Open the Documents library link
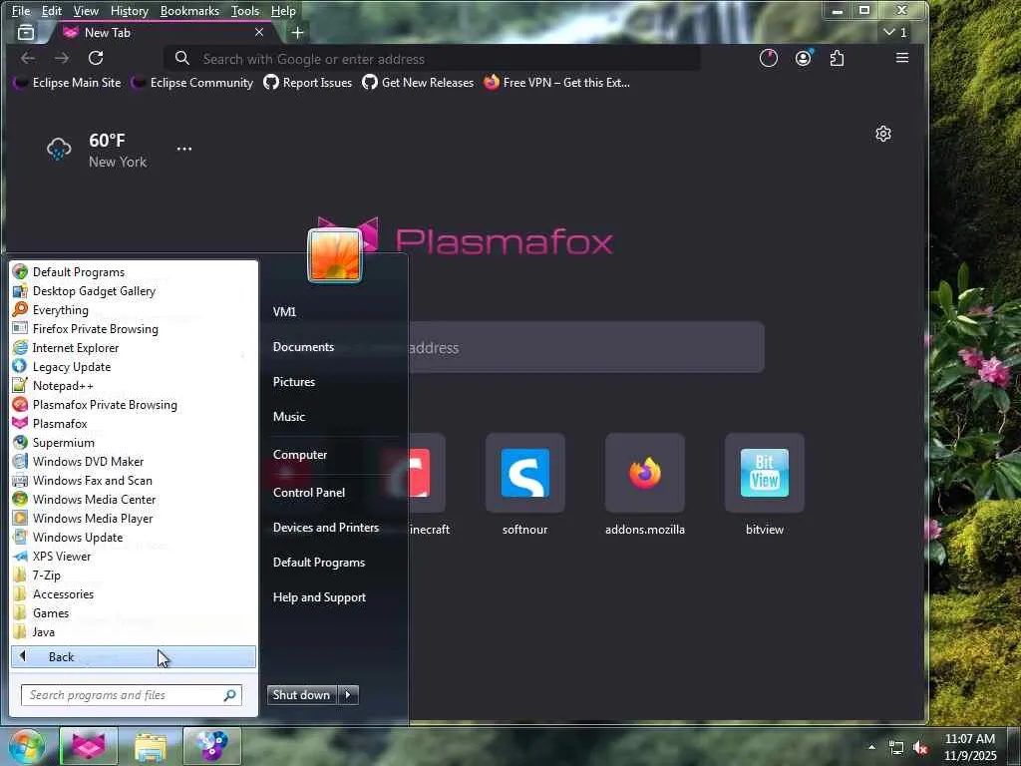Viewport: 1021px width, 766px height. pos(303,346)
